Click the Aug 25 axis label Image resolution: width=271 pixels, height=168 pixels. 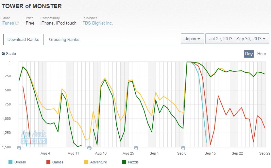tap(128, 153)
